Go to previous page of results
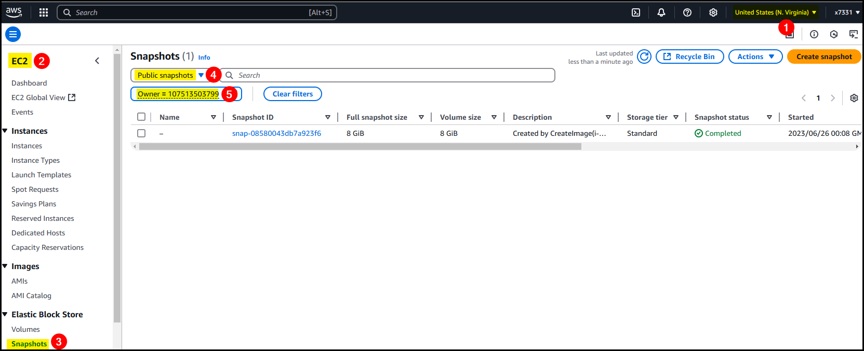 click(x=804, y=98)
